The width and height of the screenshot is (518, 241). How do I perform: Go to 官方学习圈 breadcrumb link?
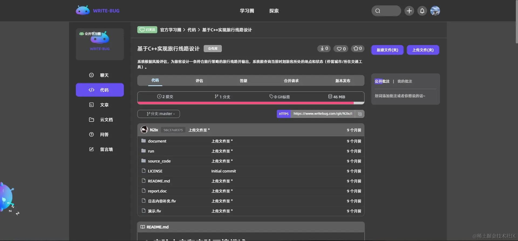coord(171,30)
